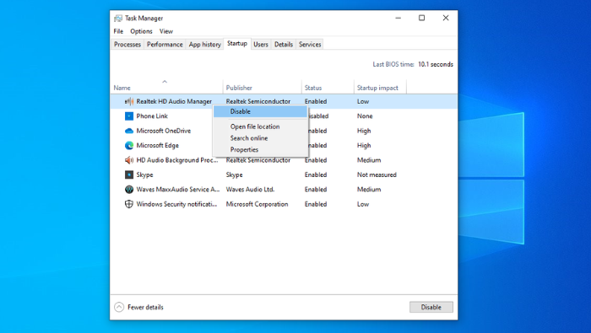The height and width of the screenshot is (333, 591).
Task: Switch to the Details tab
Action: point(284,45)
